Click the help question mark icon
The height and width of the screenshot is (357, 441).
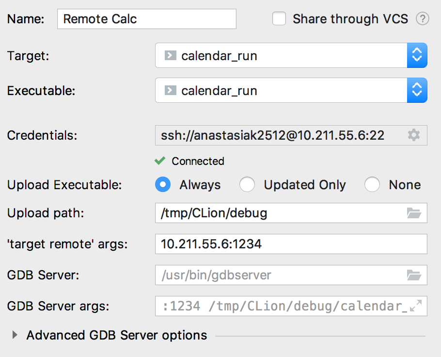(x=423, y=19)
